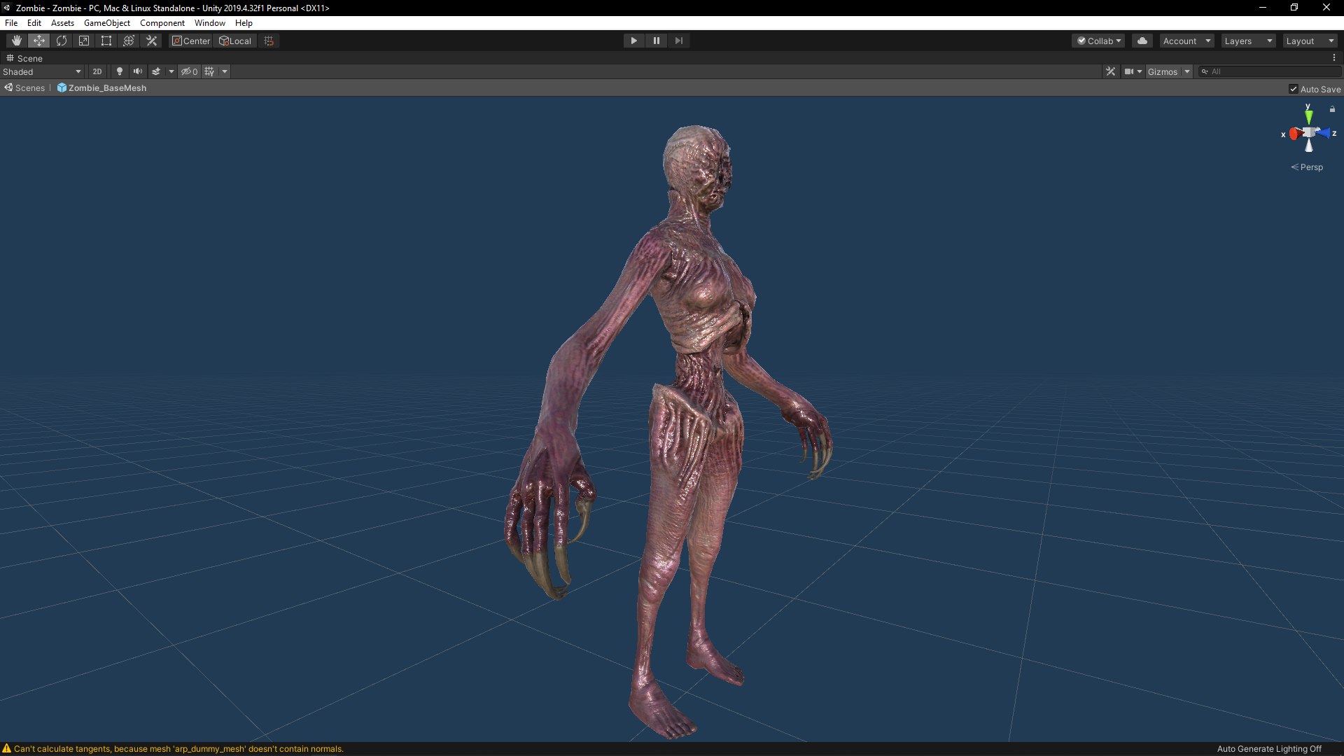This screenshot has height=756, width=1344.
Task: Toggle Persp projection label
Action: tap(1307, 167)
